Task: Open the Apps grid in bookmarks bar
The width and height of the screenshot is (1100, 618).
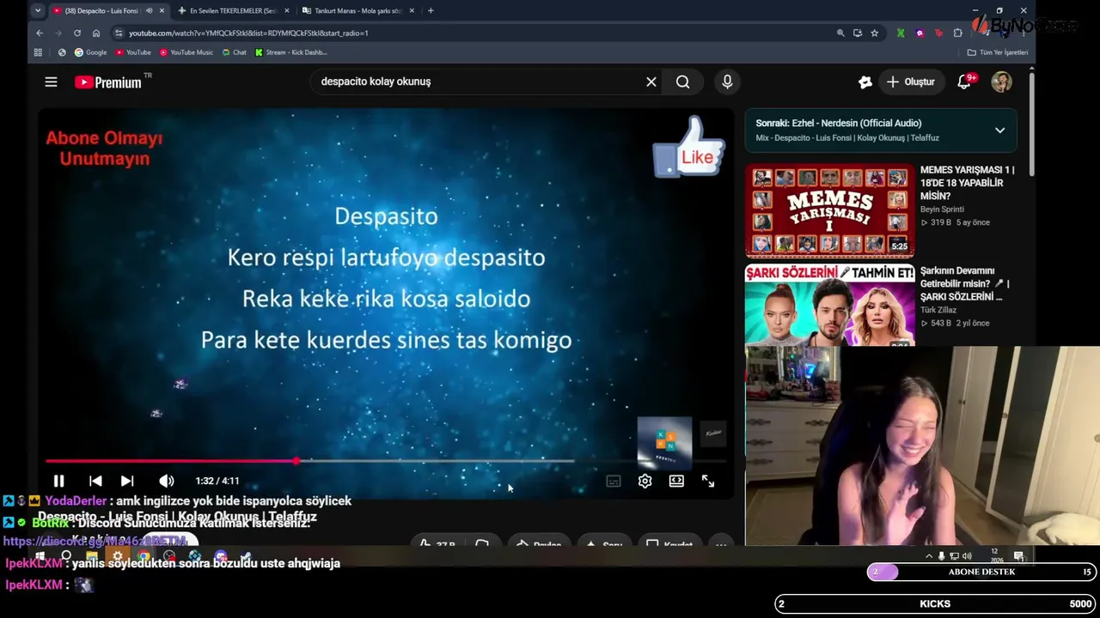Action: [38, 52]
